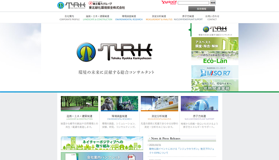This screenshot has width=279, height=160.
Task: Open the Environmental Research menu item
Action: (x=129, y=18)
